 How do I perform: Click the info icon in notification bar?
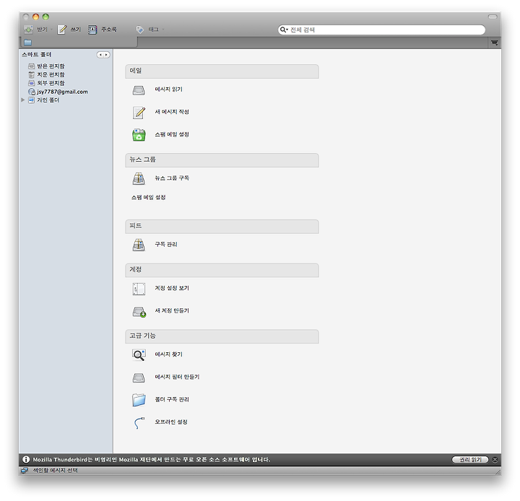(26, 460)
